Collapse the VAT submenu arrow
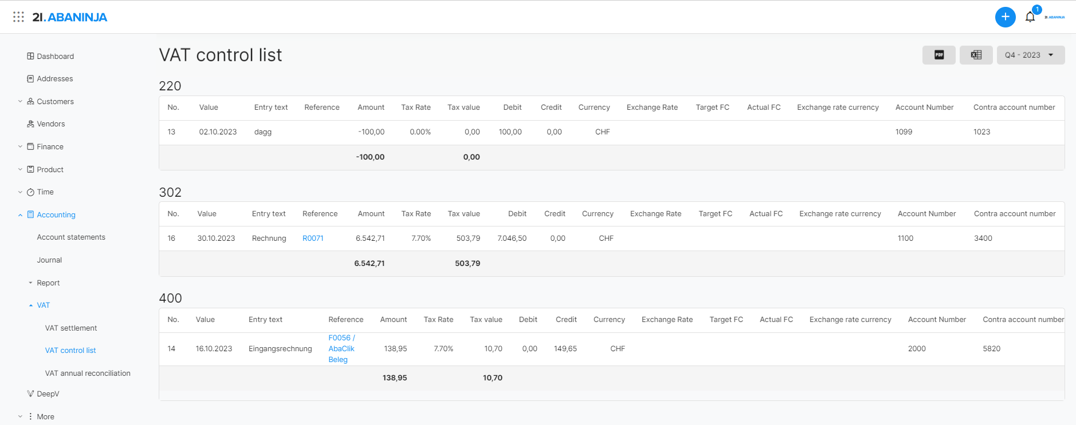 30,305
